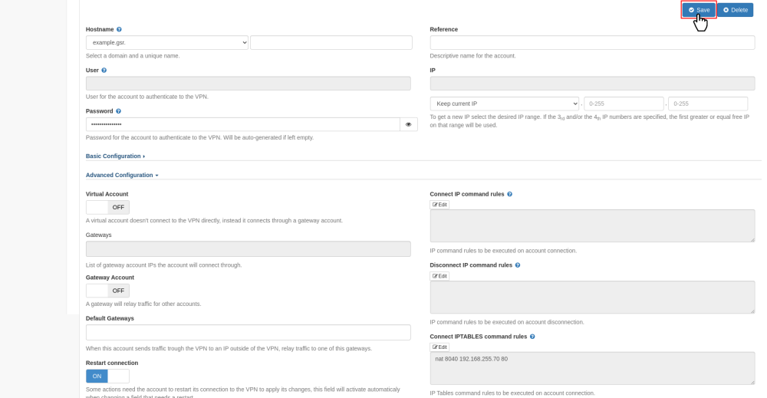Edit the Connect IPTABLES command rules

(x=439, y=347)
